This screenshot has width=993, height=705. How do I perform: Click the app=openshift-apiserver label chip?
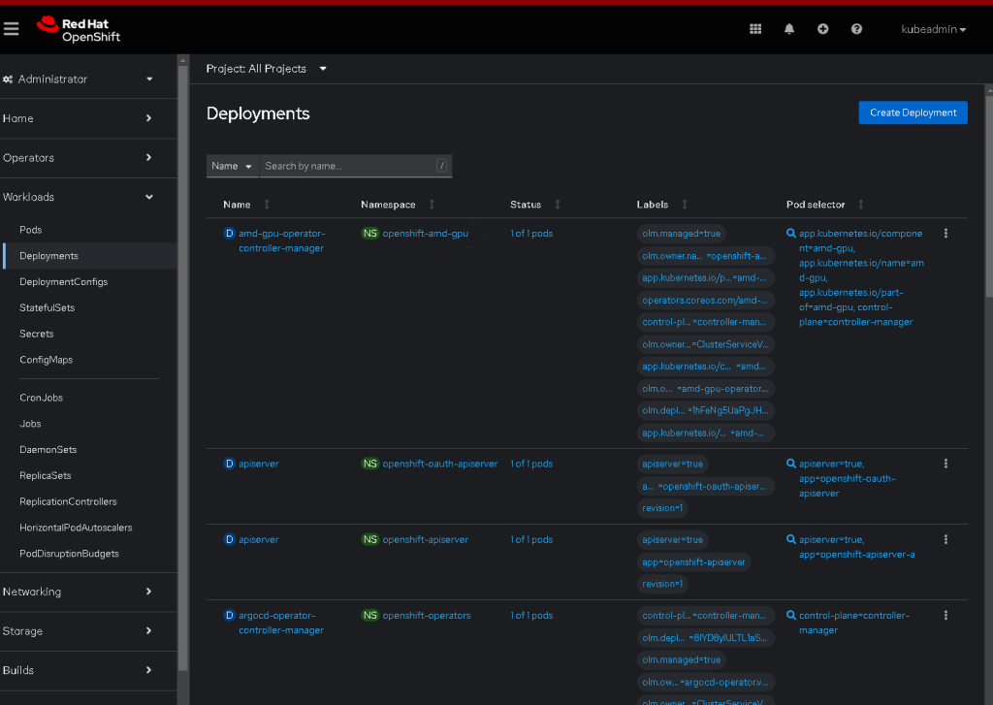click(693, 561)
